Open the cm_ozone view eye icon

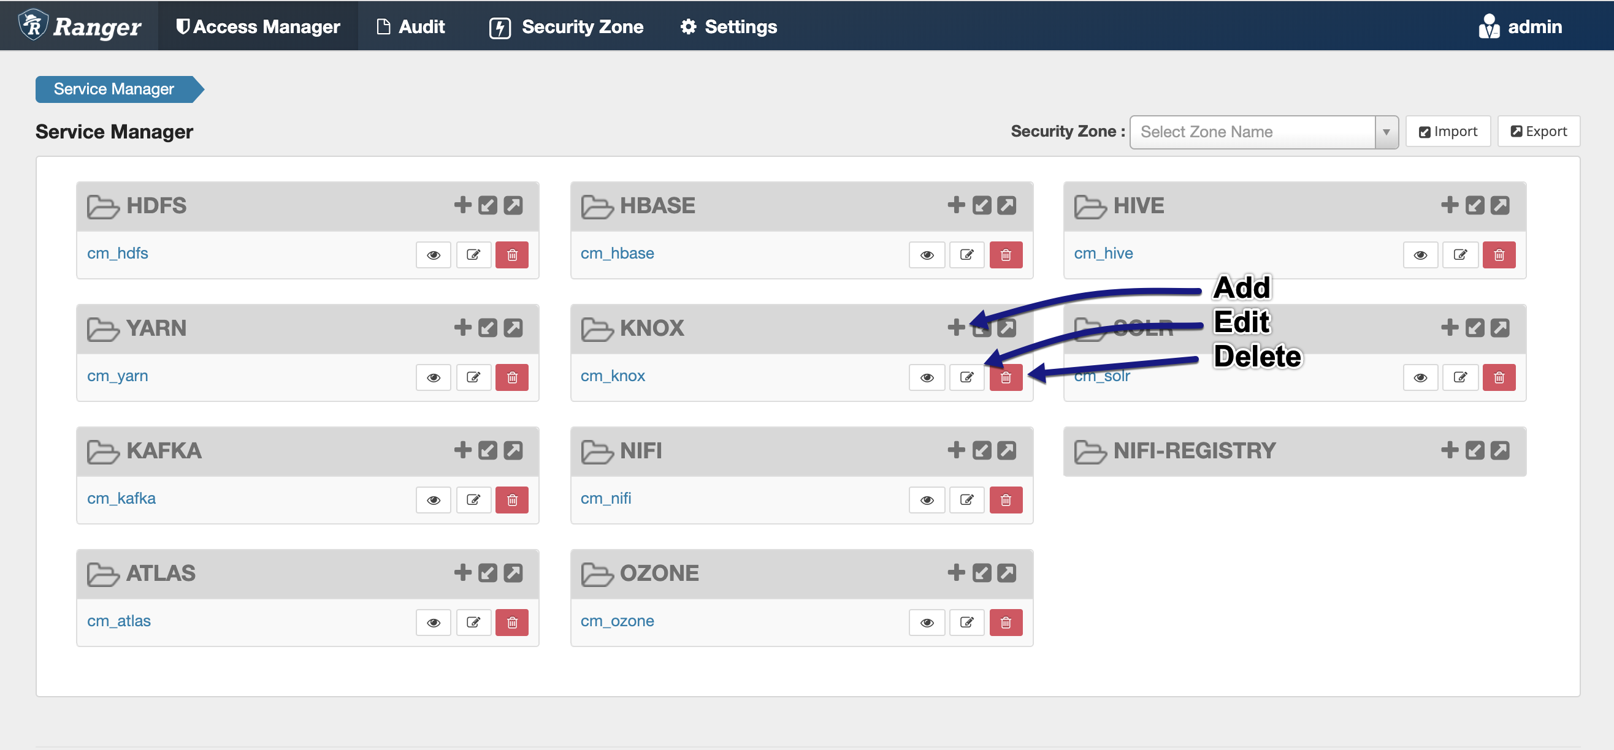point(926,622)
